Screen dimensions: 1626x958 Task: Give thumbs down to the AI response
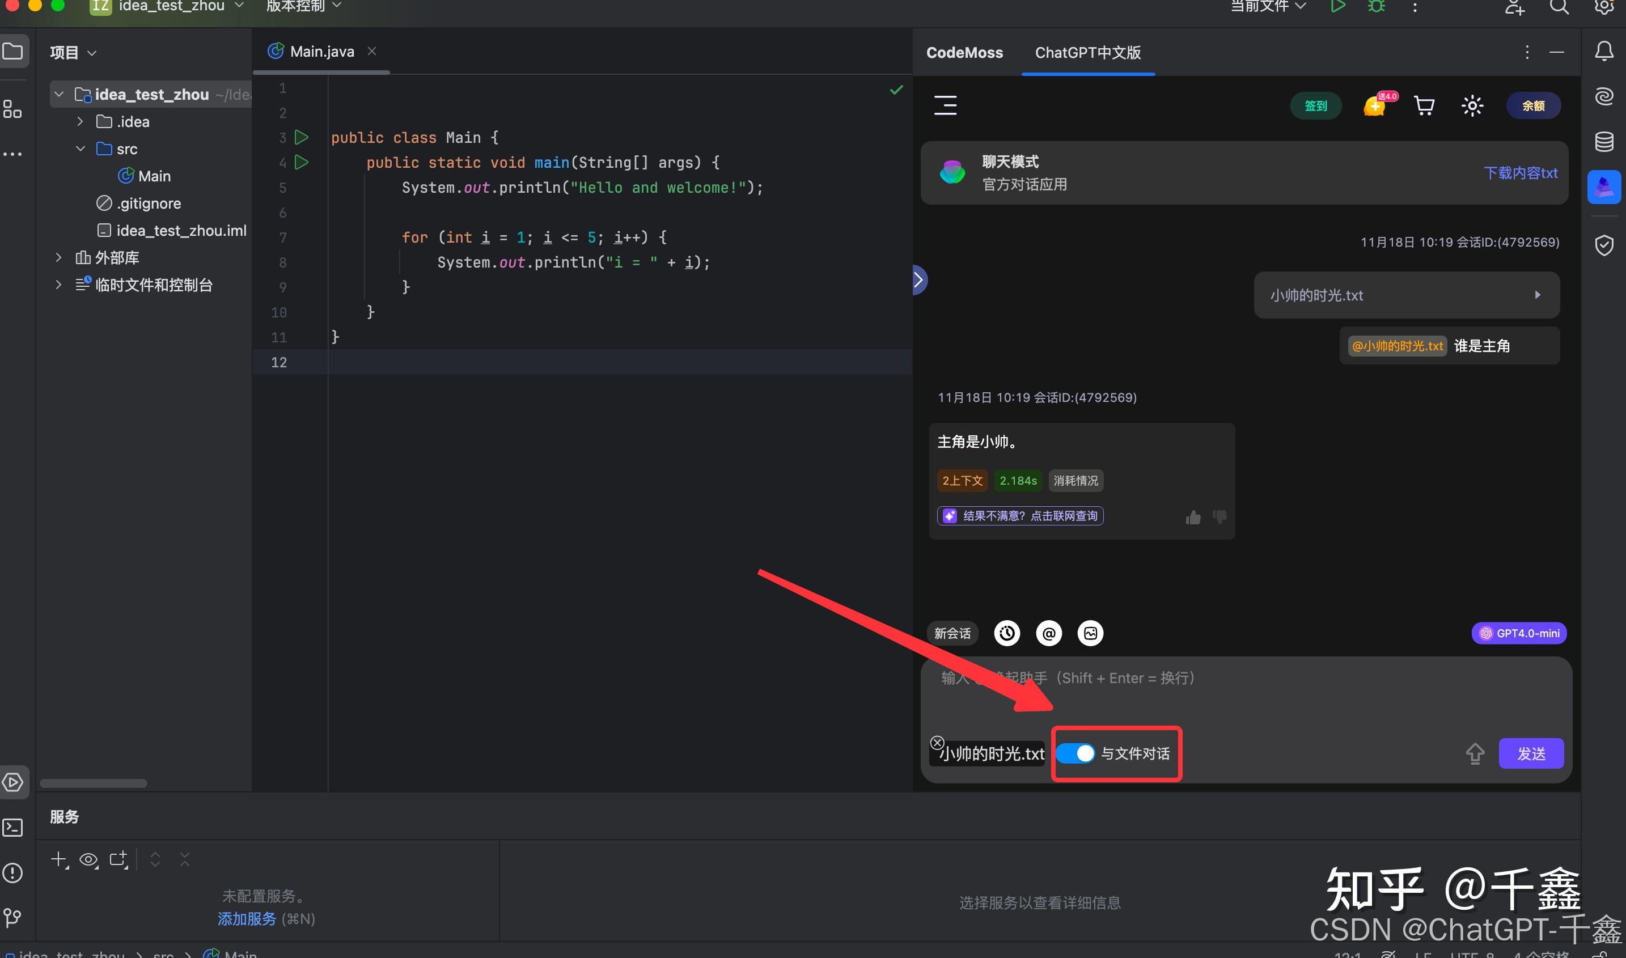click(x=1219, y=516)
